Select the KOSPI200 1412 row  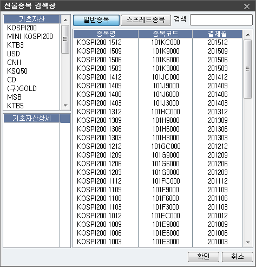coord(157,77)
